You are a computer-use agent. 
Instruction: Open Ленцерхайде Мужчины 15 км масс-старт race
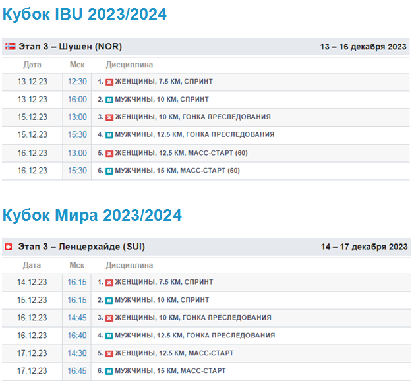pyautogui.click(x=170, y=370)
